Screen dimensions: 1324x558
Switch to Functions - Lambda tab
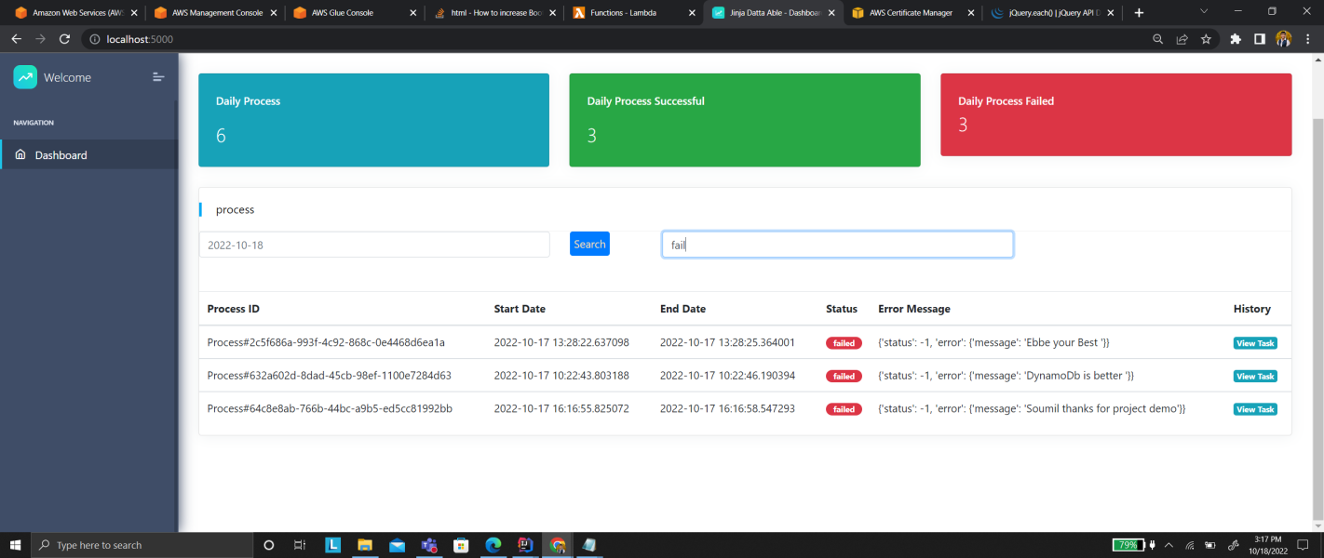pos(634,13)
